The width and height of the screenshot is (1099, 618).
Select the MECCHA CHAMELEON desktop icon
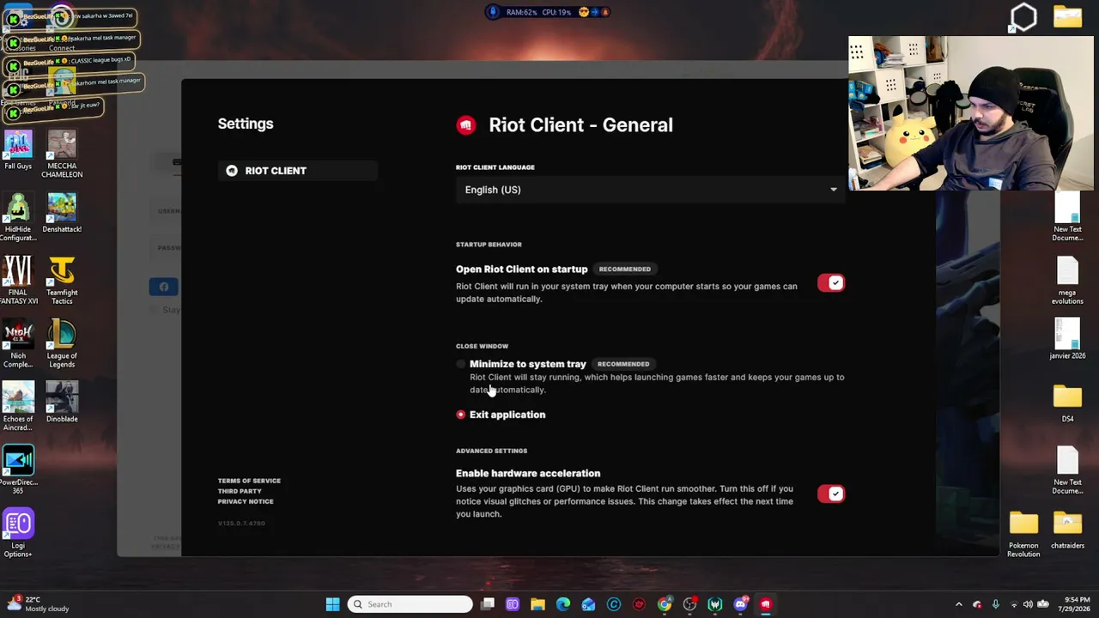pyautogui.click(x=62, y=154)
